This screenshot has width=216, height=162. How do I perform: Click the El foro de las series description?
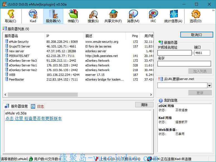(x=98, y=46)
